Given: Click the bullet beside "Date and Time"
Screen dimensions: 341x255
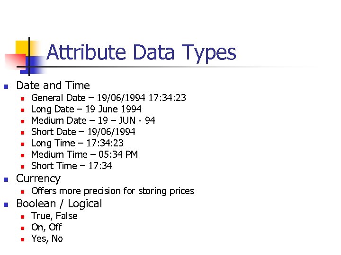Looking at the screenshot, I should [x=6, y=87].
